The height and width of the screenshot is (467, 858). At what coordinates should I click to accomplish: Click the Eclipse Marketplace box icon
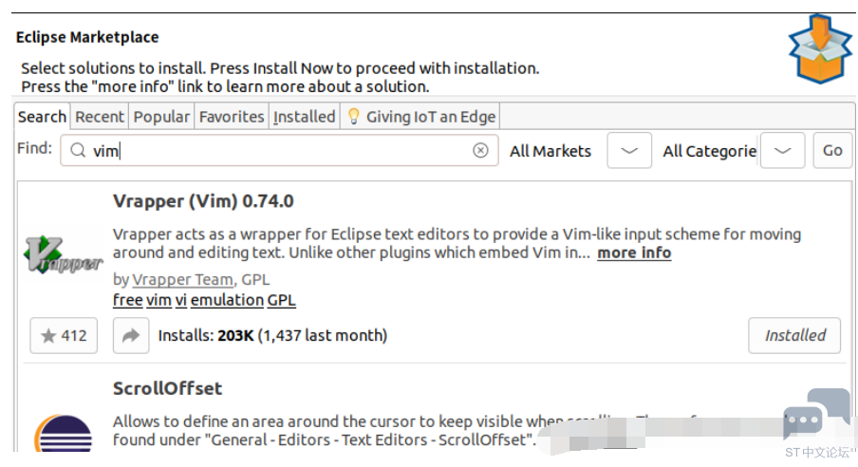coord(819,48)
